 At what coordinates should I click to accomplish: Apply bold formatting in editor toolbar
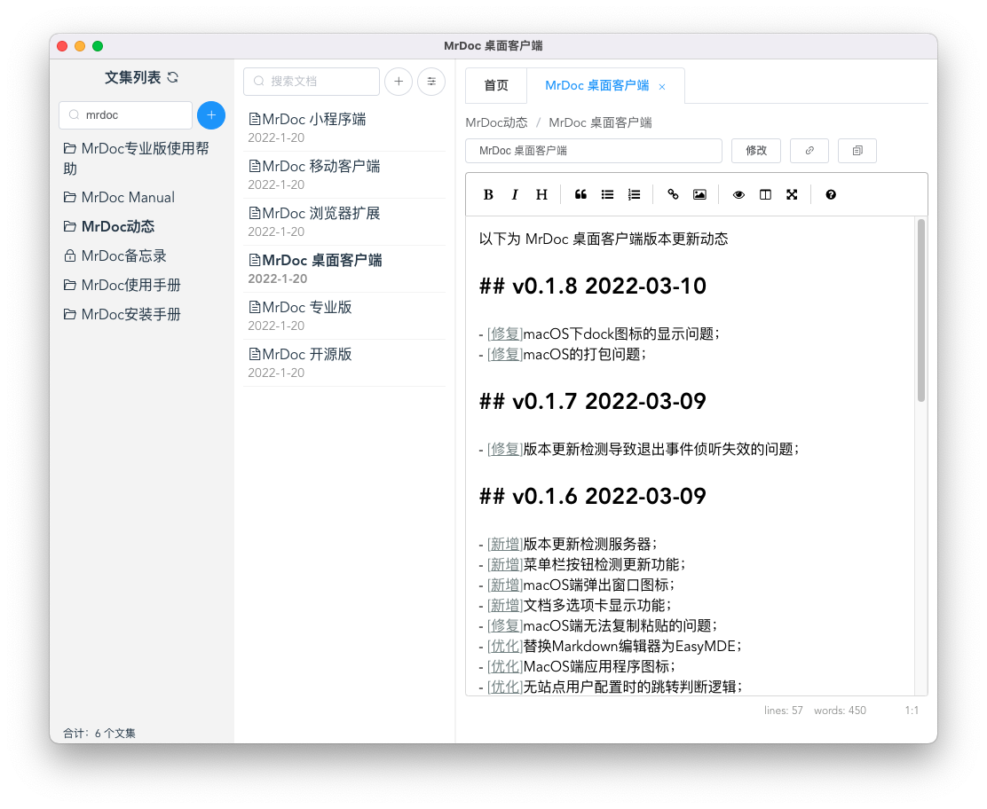tap(488, 194)
